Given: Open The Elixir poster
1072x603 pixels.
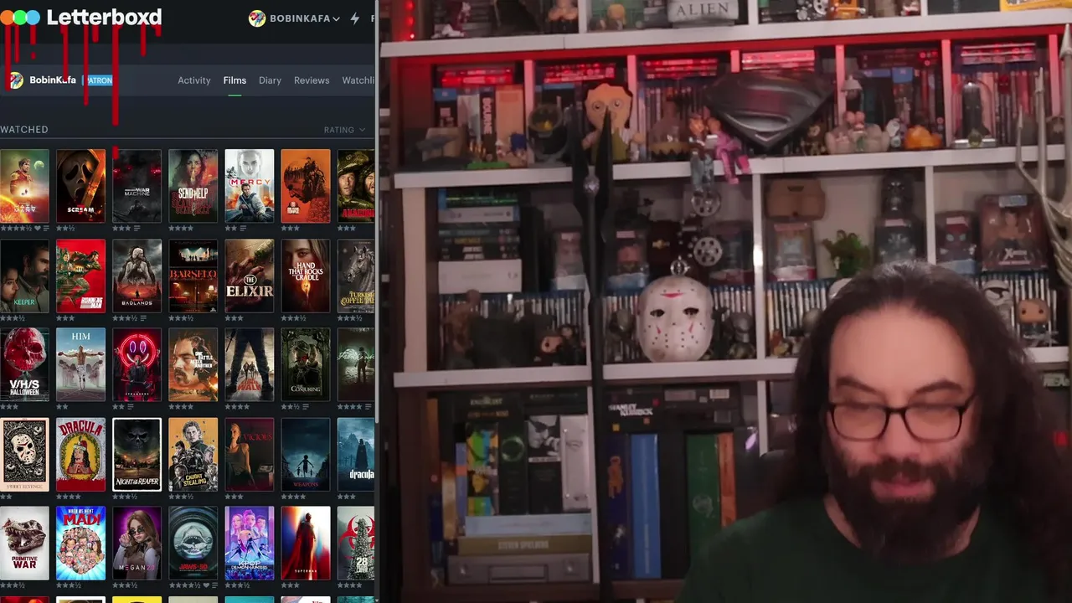Looking at the screenshot, I should click(250, 276).
